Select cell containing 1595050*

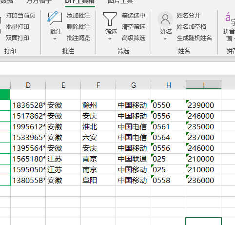(x=28, y=170)
